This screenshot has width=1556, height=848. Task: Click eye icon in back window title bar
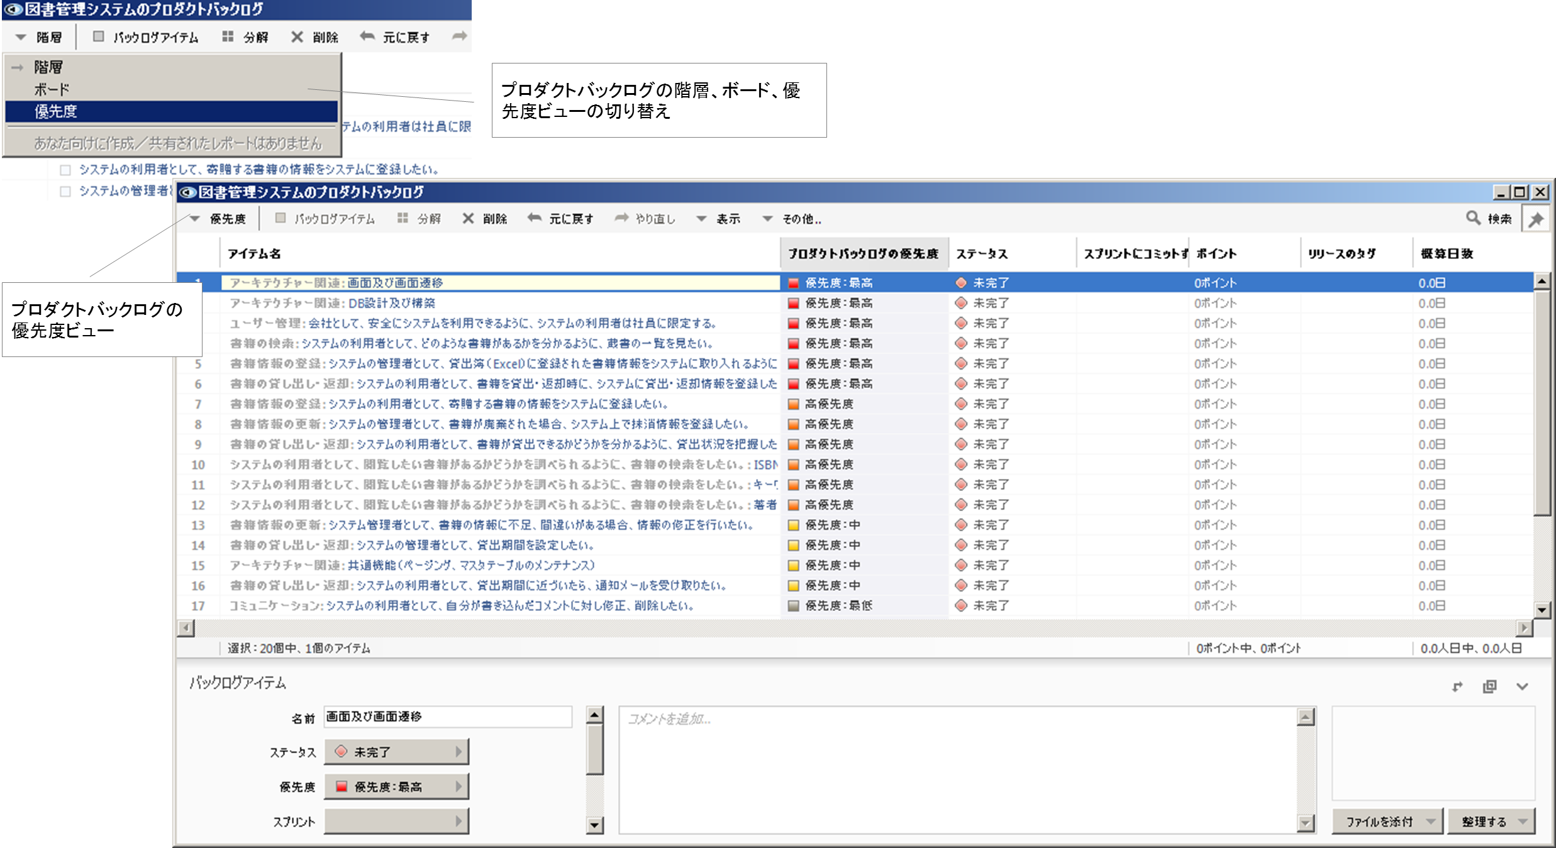pos(13,9)
